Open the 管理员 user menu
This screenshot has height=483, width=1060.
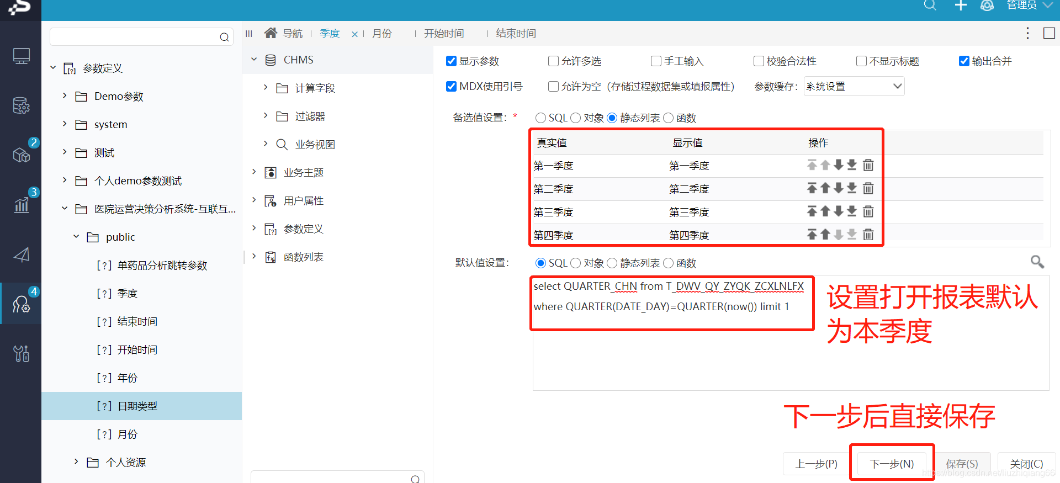click(x=1029, y=6)
